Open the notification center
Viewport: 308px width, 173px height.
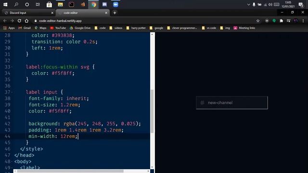point(301,4)
